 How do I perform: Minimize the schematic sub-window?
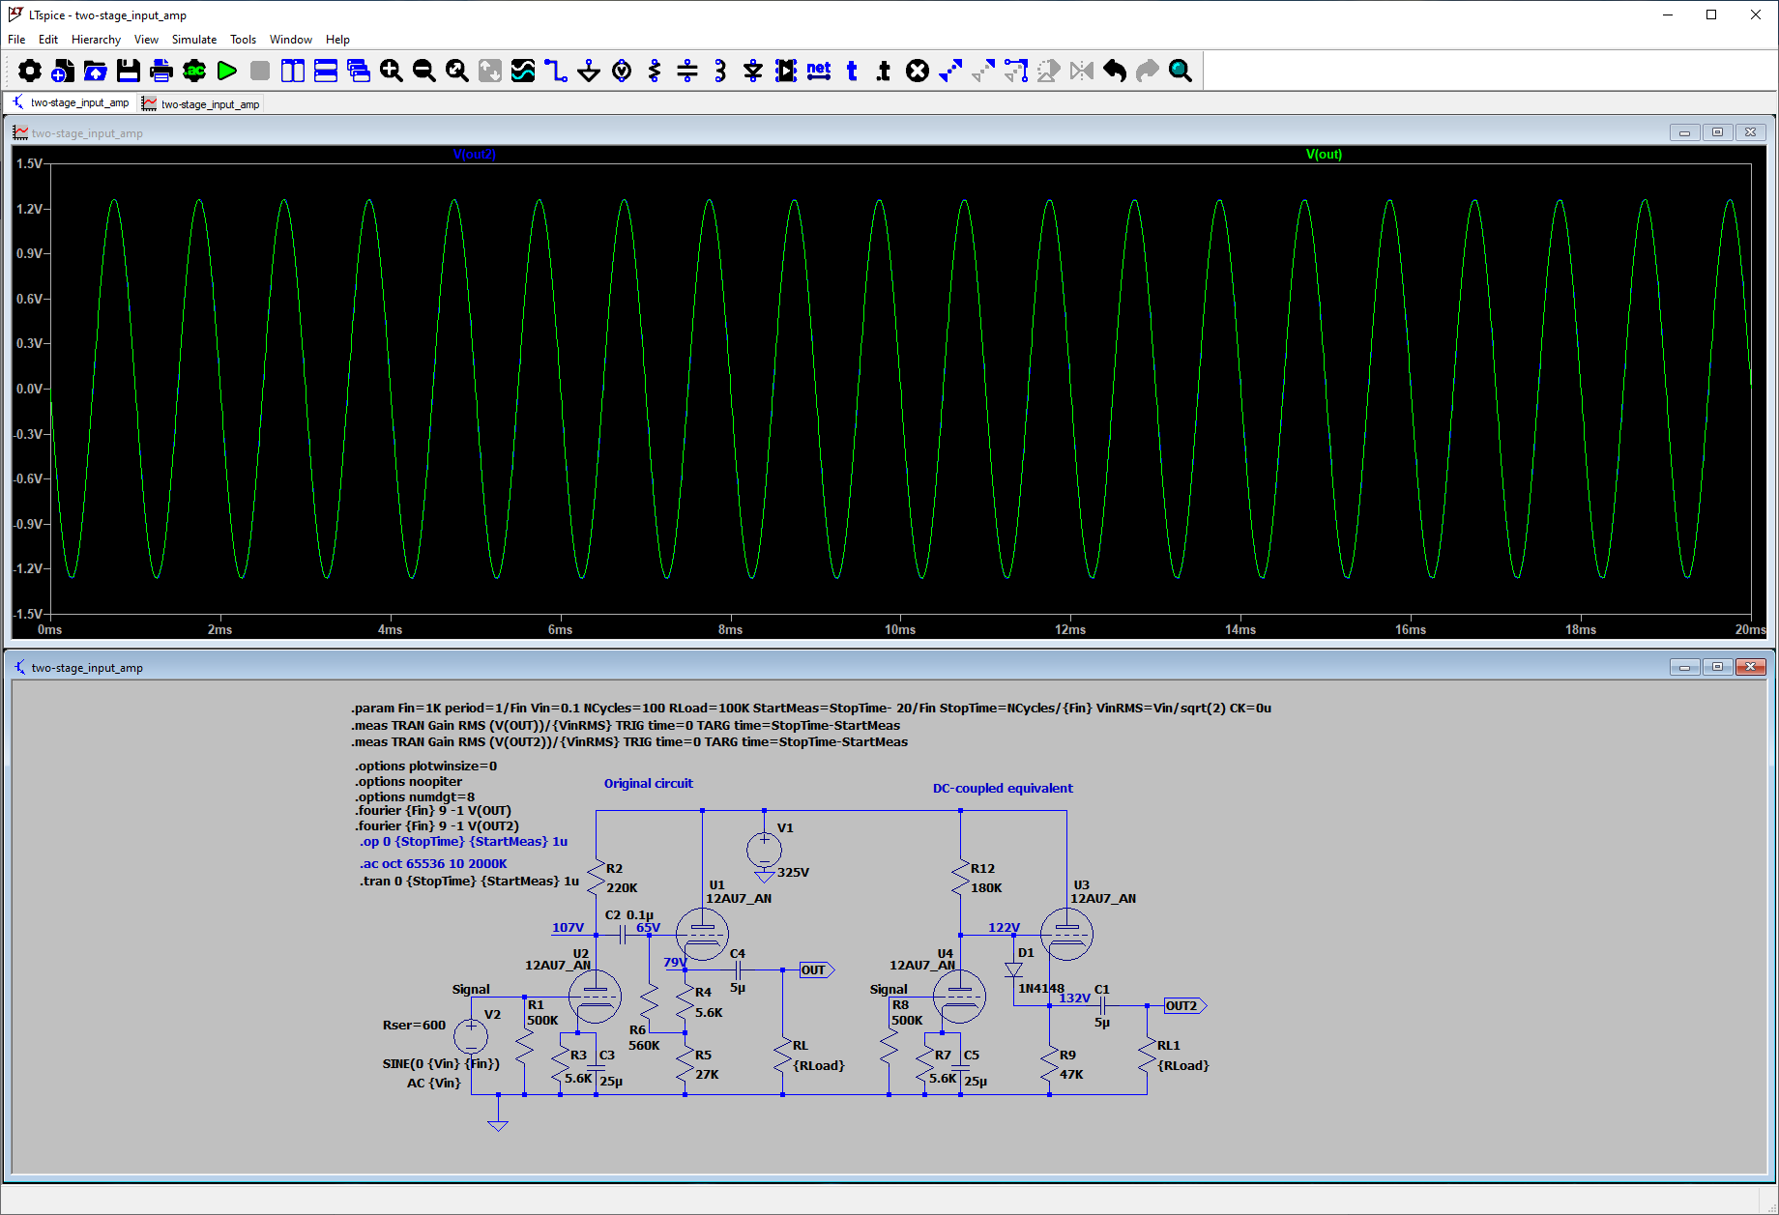1684,667
